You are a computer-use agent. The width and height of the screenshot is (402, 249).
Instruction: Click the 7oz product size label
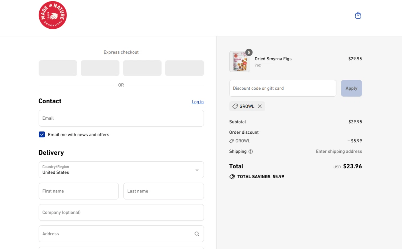(x=258, y=65)
